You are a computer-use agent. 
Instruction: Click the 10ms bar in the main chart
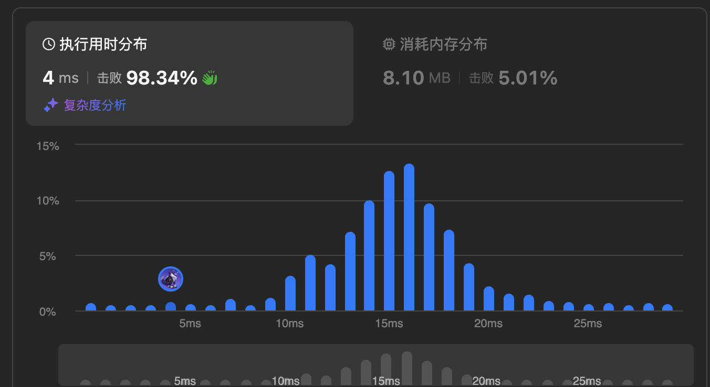pos(290,294)
